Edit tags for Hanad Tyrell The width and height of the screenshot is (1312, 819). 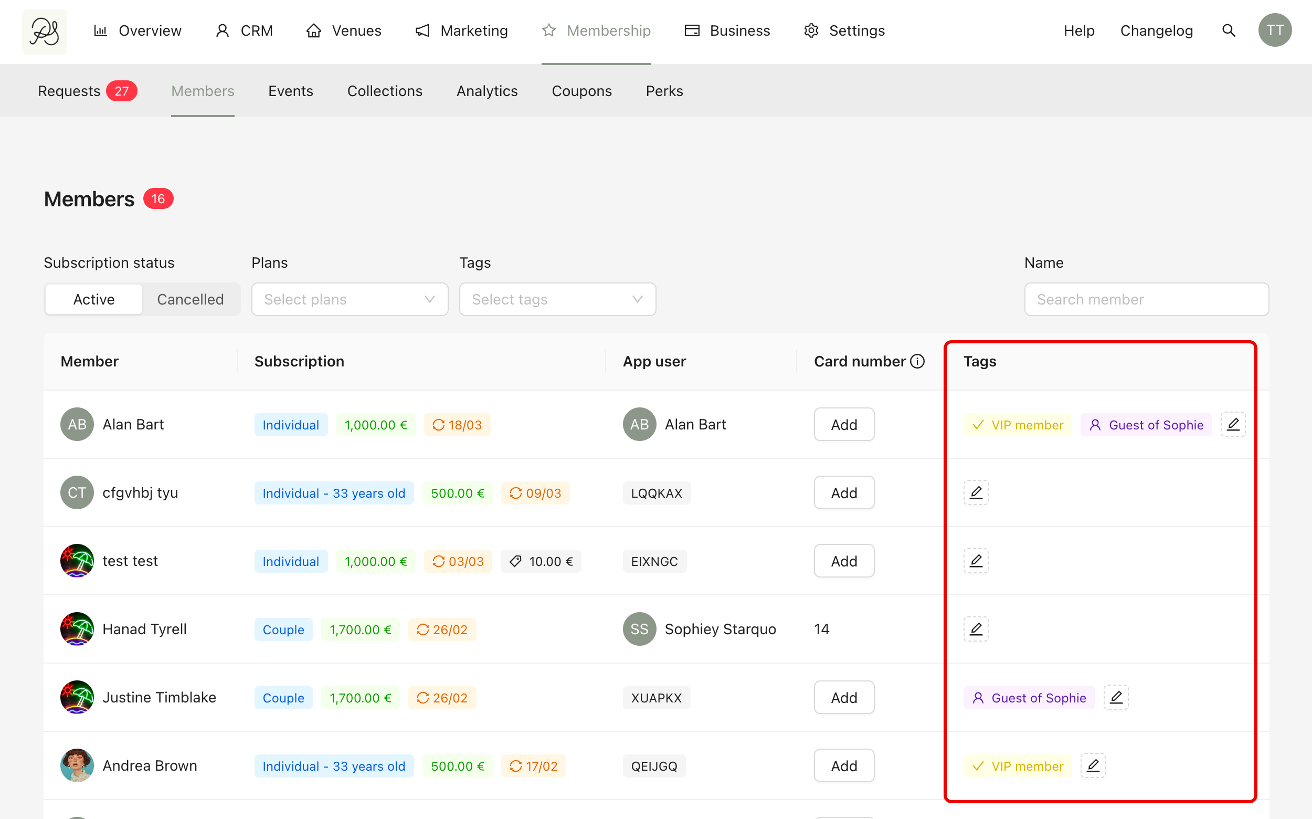tap(976, 629)
